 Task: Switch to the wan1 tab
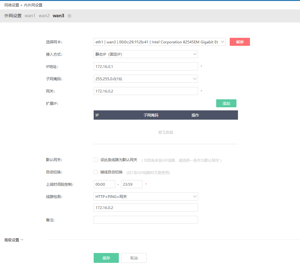(x=30, y=16)
